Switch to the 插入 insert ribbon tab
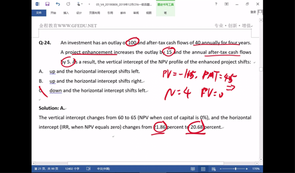 (x=66, y=13)
